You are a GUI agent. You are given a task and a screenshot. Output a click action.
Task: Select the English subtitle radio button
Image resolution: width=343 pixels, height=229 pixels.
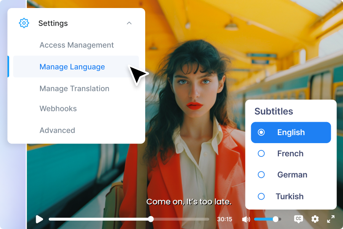point(261,132)
